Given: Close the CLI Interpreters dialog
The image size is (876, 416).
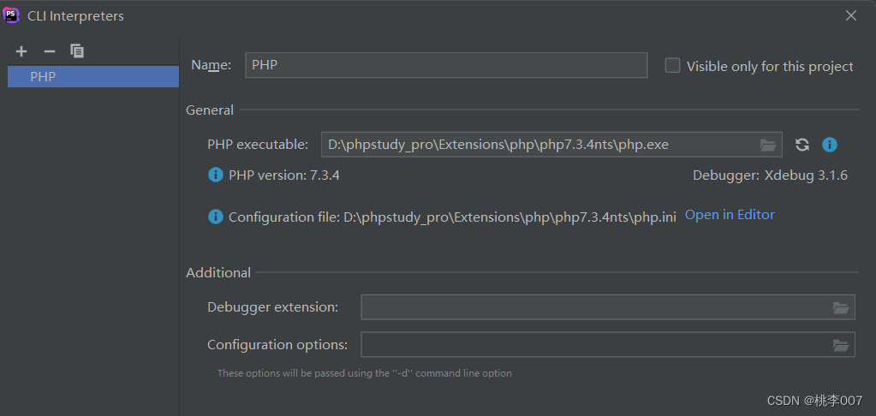Looking at the screenshot, I should point(851,15).
